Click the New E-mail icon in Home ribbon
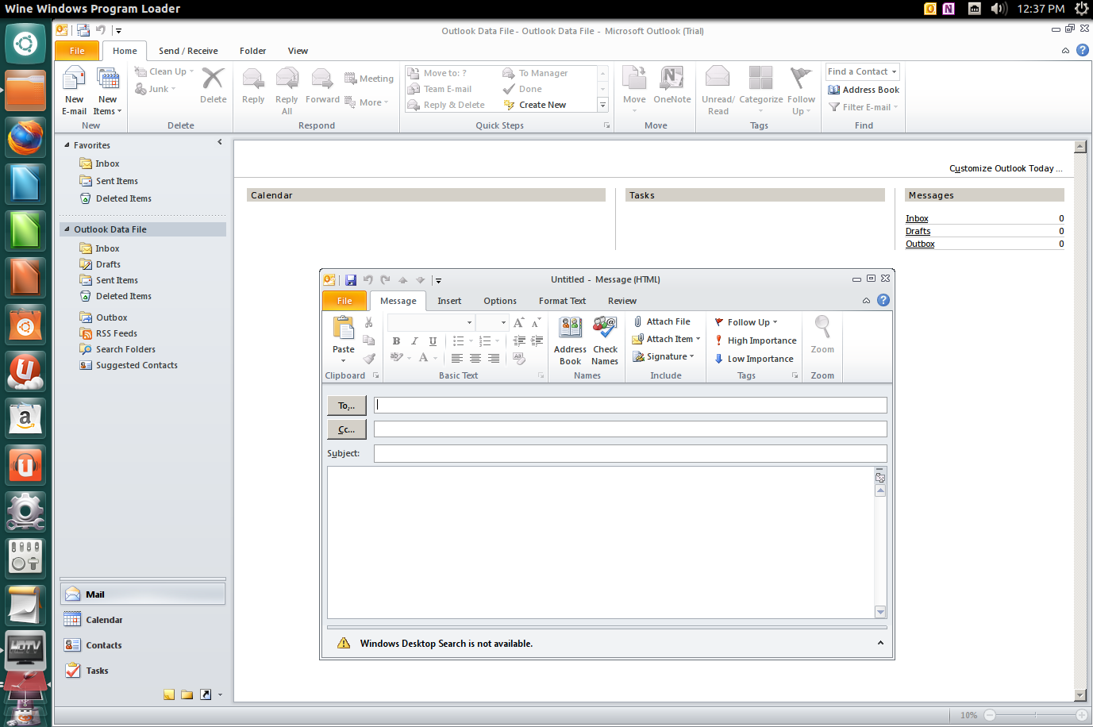Image resolution: width=1093 pixels, height=727 pixels. pyautogui.click(x=74, y=79)
